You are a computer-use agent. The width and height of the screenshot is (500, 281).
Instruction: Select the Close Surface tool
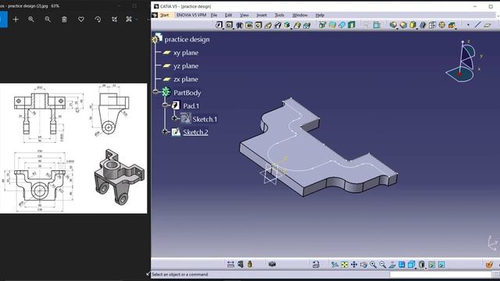[342, 25]
